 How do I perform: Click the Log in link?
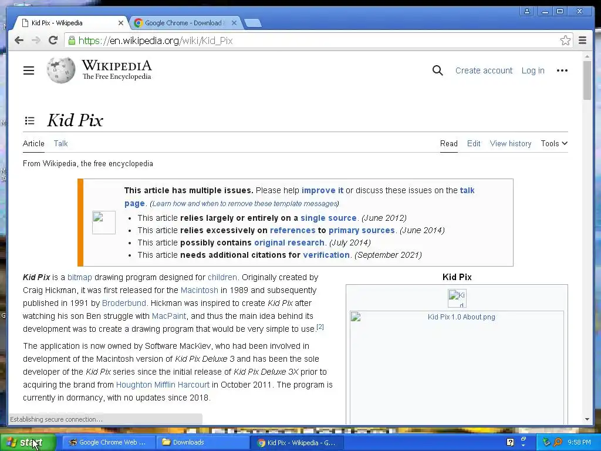pyautogui.click(x=533, y=70)
